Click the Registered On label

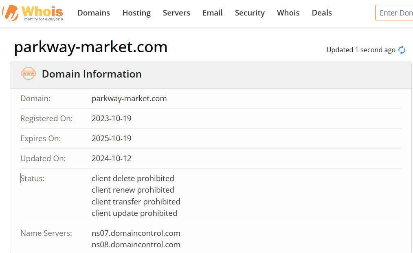click(46, 118)
